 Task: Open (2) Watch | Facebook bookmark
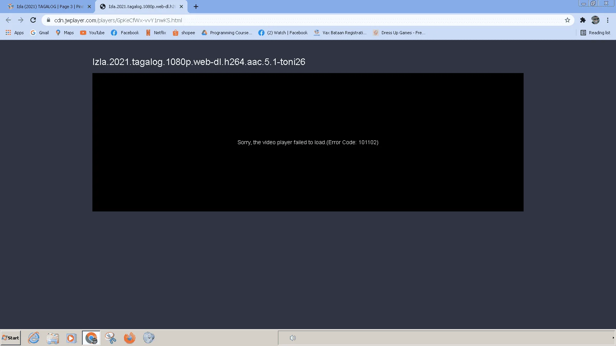point(283,33)
